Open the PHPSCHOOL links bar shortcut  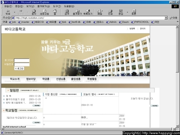[x=140, y=22]
